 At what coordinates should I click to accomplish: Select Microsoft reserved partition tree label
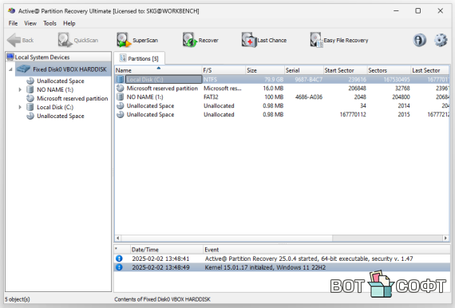(x=73, y=98)
